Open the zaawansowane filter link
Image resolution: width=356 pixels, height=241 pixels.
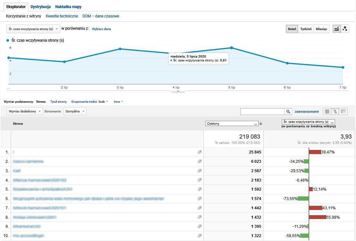(307, 111)
